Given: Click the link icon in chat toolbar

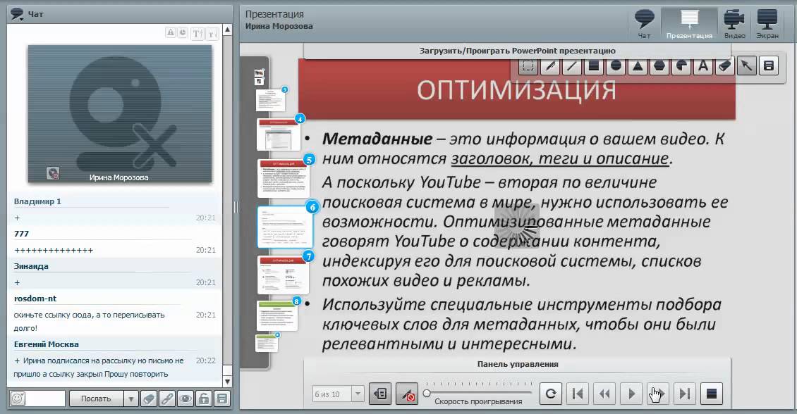Looking at the screenshot, I should (166, 399).
